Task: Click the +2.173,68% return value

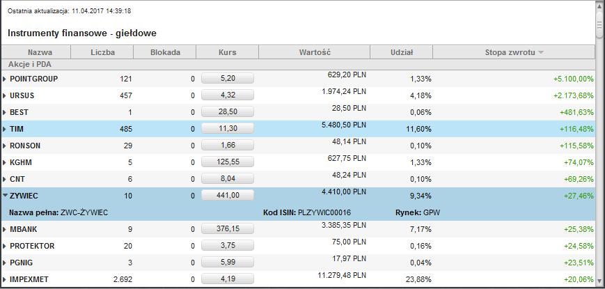Action: click(x=574, y=95)
